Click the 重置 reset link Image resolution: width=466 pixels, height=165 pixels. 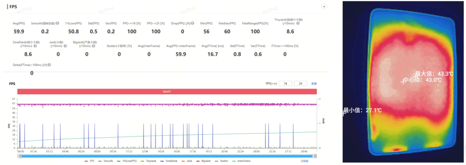click(x=314, y=83)
